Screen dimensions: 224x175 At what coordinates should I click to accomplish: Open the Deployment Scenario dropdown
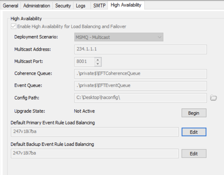(119, 37)
